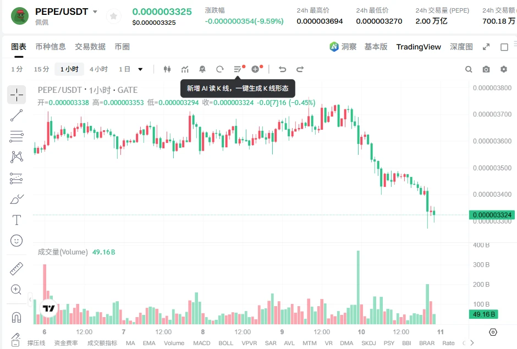
Task: Show more indicators with right chevron
Action: [472, 343]
